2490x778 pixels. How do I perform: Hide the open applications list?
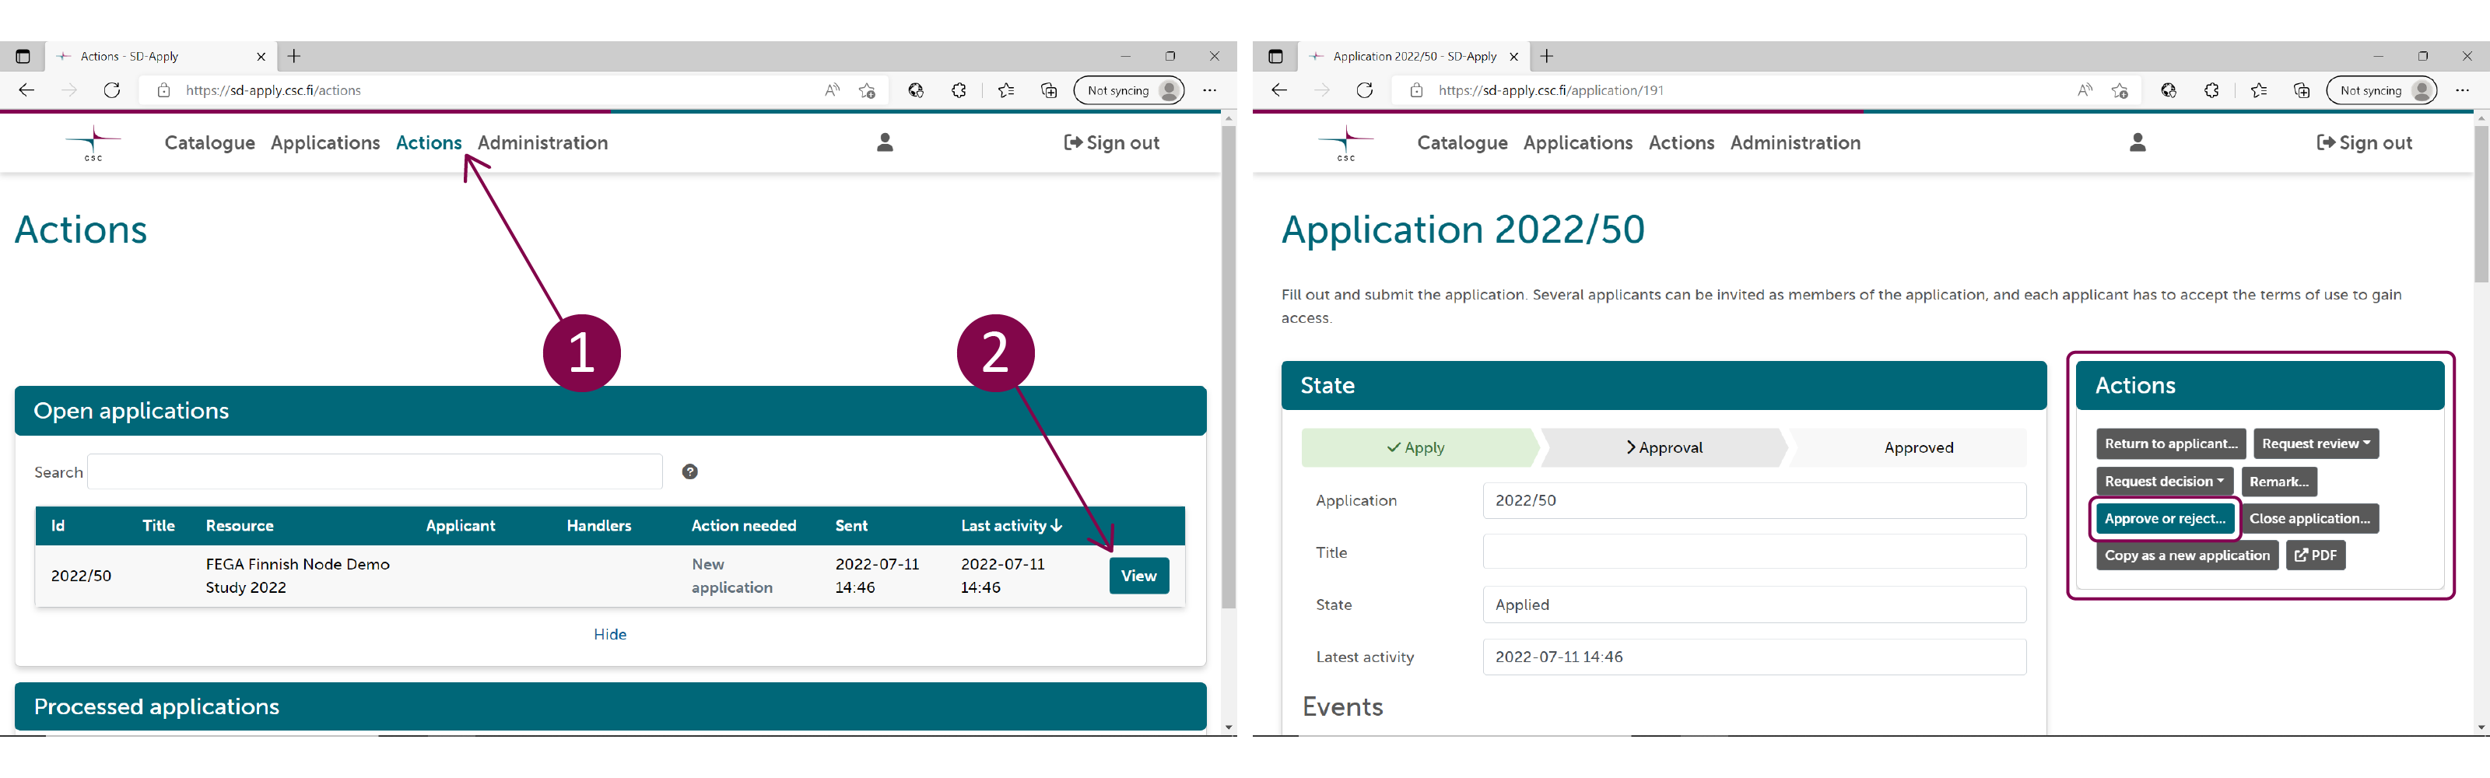tap(610, 634)
